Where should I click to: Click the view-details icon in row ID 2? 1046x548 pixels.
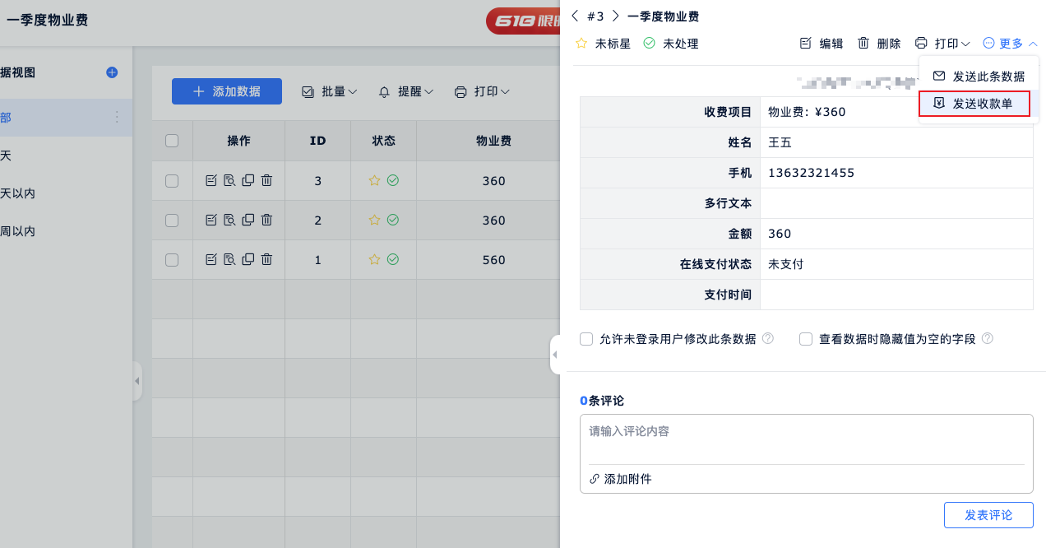pyautogui.click(x=229, y=221)
